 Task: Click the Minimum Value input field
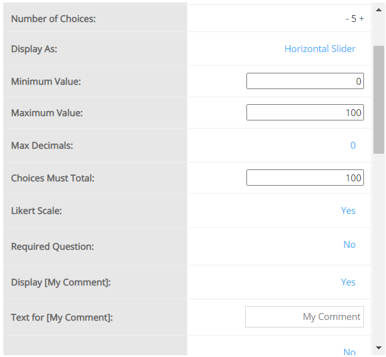305,81
